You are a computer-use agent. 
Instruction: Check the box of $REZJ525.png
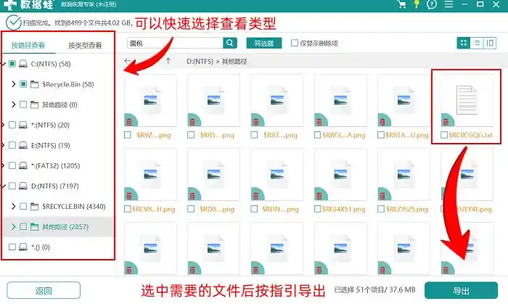tap(381, 209)
